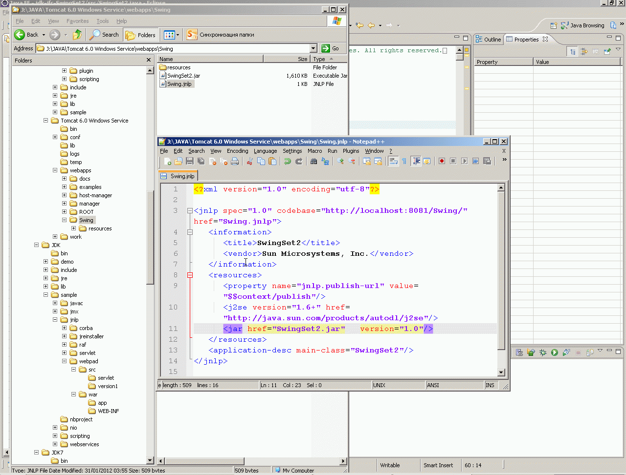Expand the examples folder in tree

(64, 187)
